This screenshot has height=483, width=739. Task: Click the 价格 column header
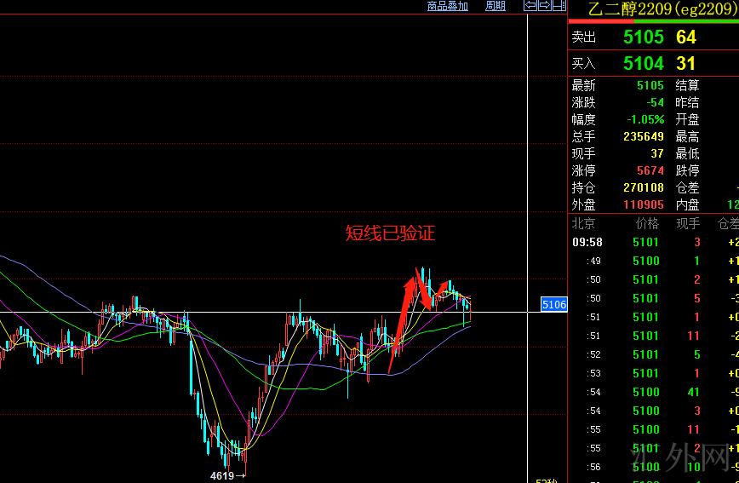pos(647,224)
